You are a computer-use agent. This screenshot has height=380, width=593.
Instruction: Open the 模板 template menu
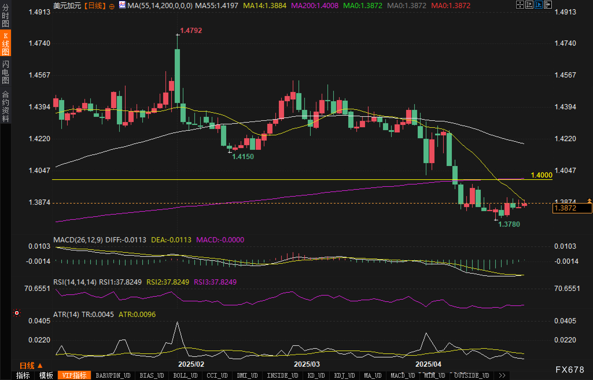pos(46,375)
